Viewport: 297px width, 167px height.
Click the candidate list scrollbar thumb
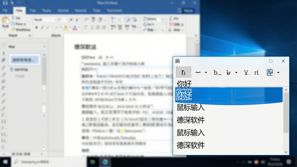tap(286, 112)
